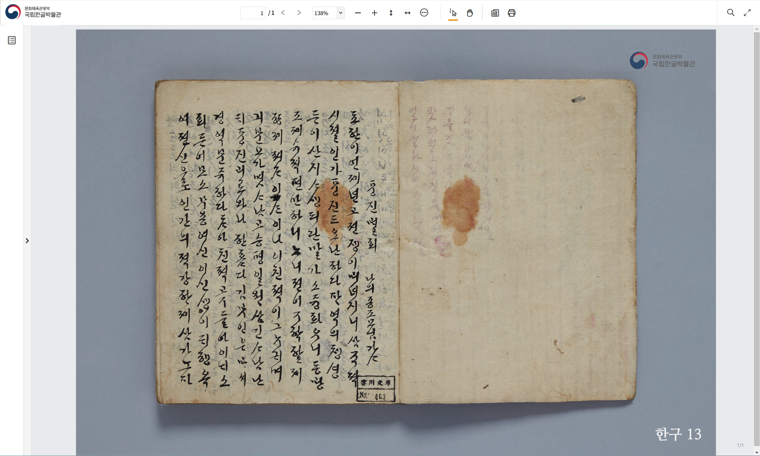Viewport: 760px width, 456px height.
Task: Print the document with printer icon
Action: coord(512,13)
